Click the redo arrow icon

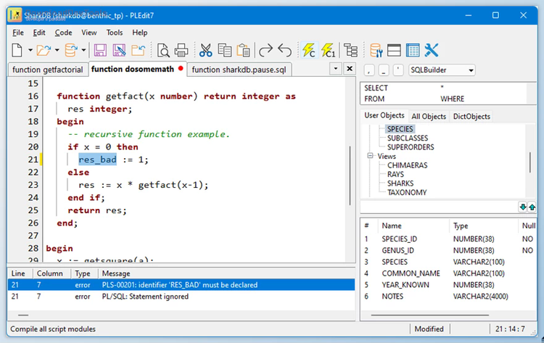[x=265, y=50]
